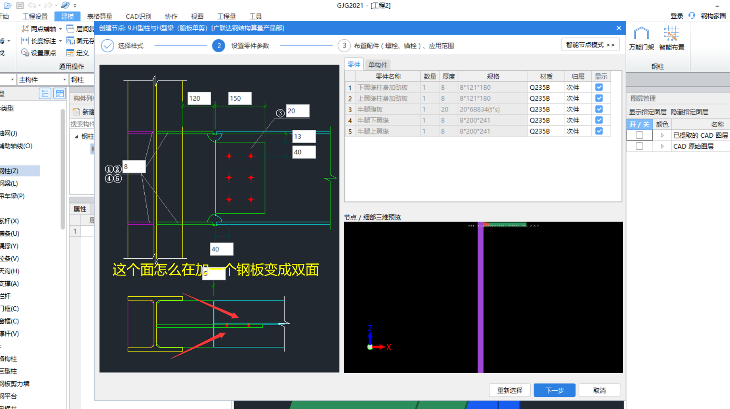Open the CAD识别 ribbon tab
This screenshot has width=730, height=409.
(x=138, y=16)
